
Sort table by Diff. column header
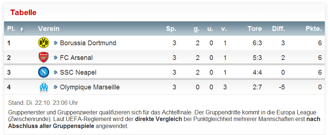pos(278,29)
